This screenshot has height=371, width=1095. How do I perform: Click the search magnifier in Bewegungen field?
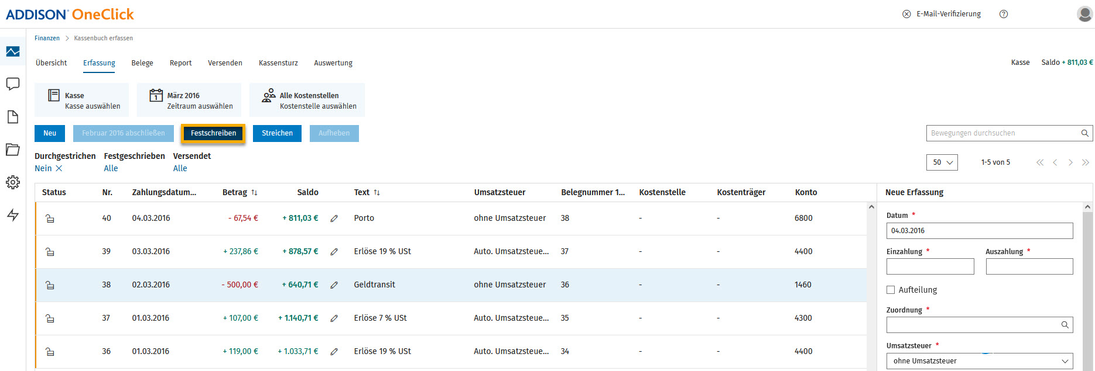(x=1084, y=133)
